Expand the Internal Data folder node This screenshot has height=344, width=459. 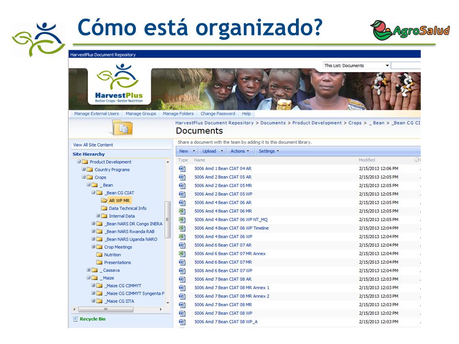click(98, 215)
